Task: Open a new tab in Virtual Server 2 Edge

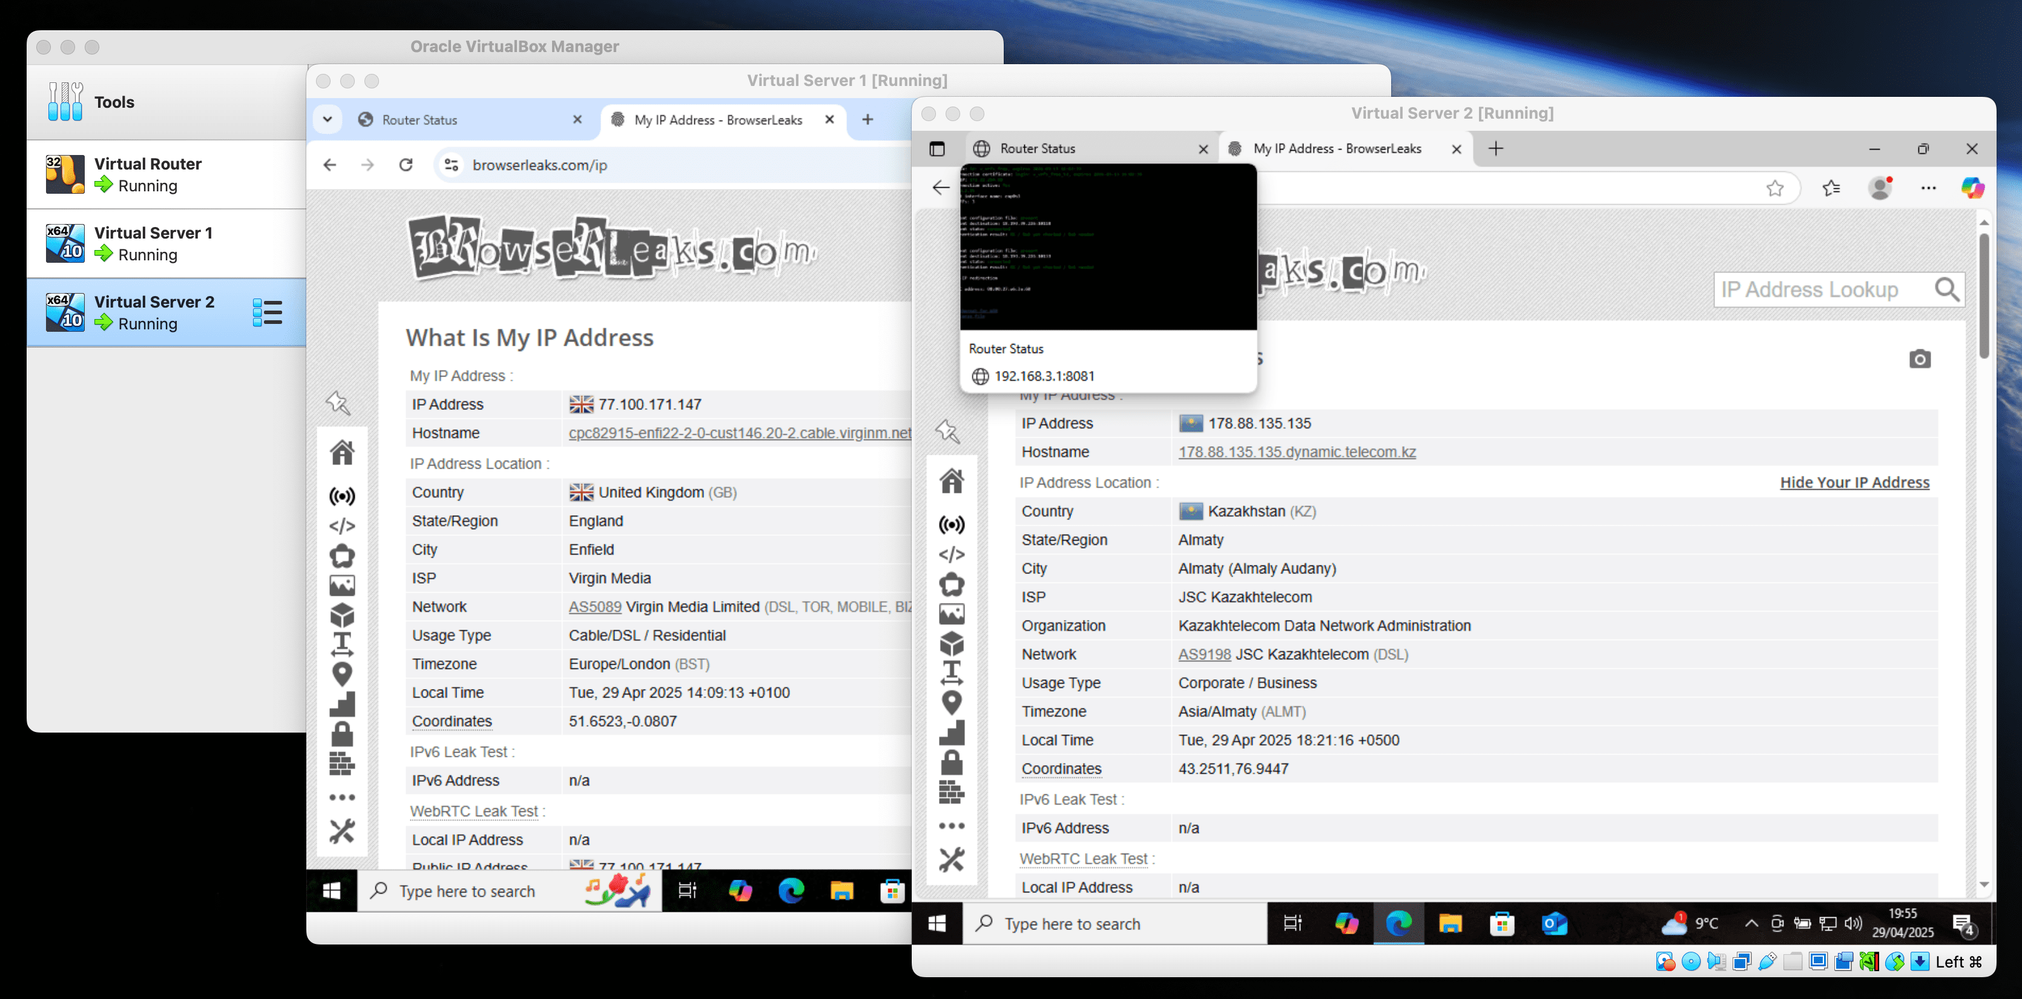Action: point(1496,148)
